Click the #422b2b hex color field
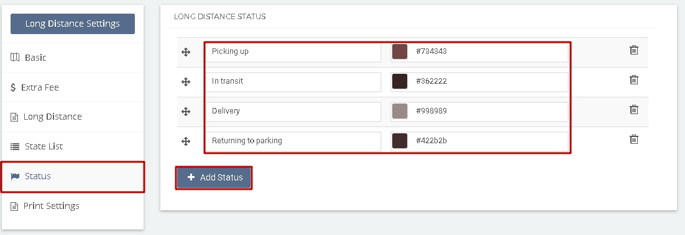Screen dimensions: 685x235 coord(479,141)
